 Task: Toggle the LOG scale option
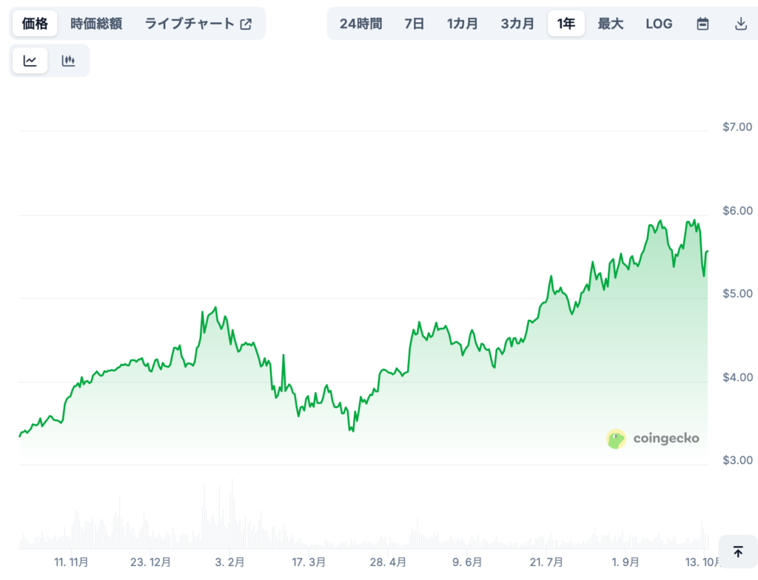coord(659,24)
